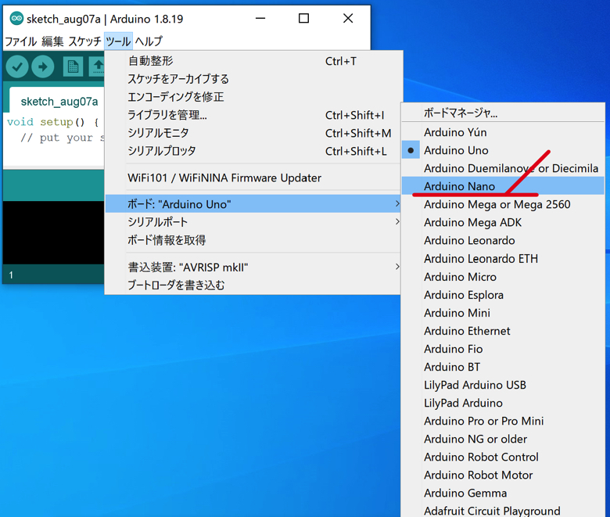Select Arduino Robot Control board

[x=503, y=457]
